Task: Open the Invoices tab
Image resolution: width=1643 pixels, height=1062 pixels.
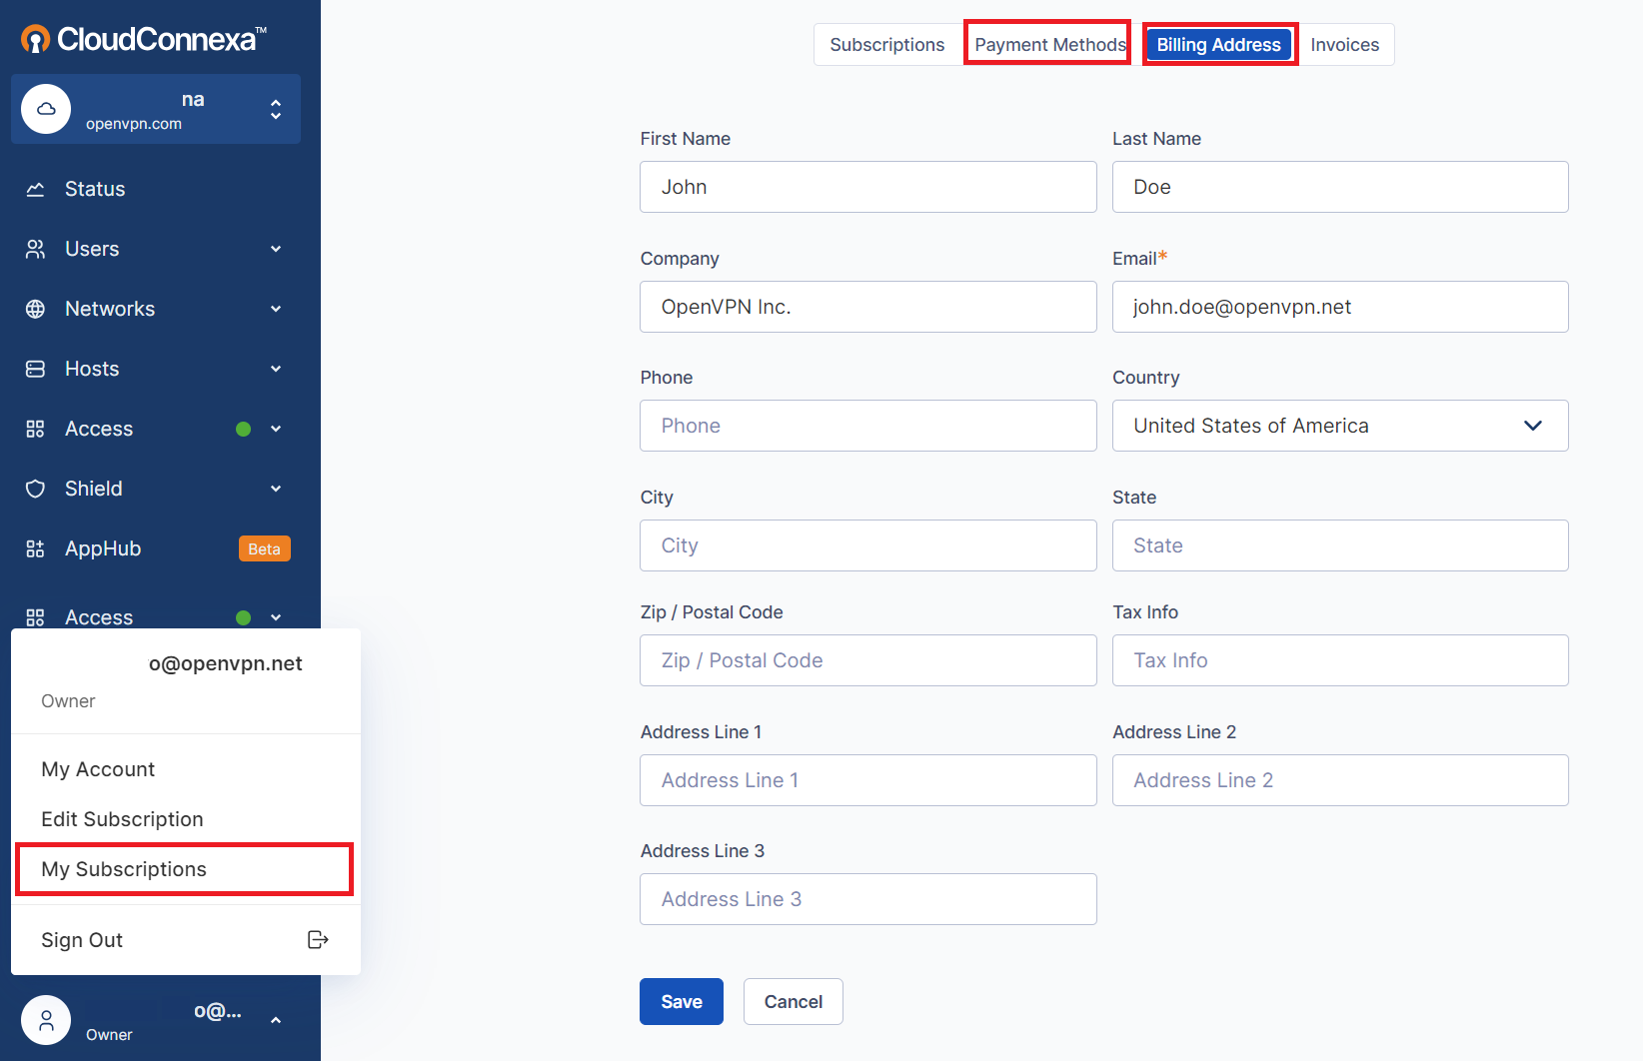Action: pyautogui.click(x=1345, y=45)
